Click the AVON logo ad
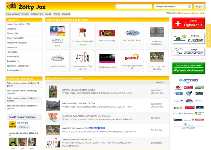Screen dimensions: 211x150 point(107,57)
